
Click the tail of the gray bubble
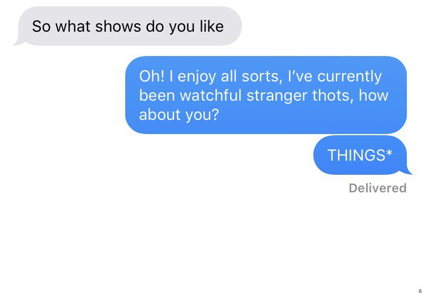point(19,43)
